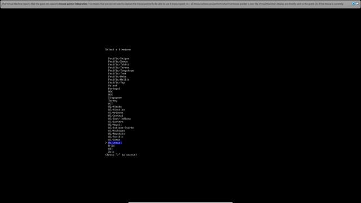
Task: Select the Pacific/Wake timezone
Action: (117, 77)
